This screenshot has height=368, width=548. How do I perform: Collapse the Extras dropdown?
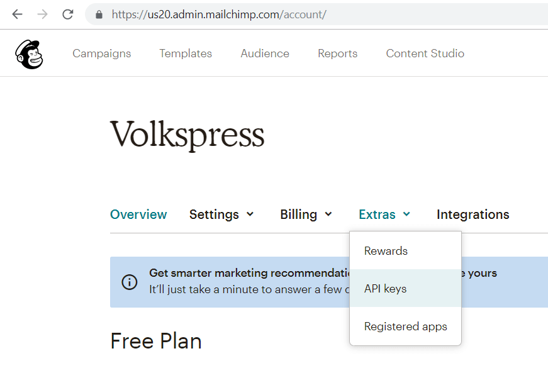384,215
